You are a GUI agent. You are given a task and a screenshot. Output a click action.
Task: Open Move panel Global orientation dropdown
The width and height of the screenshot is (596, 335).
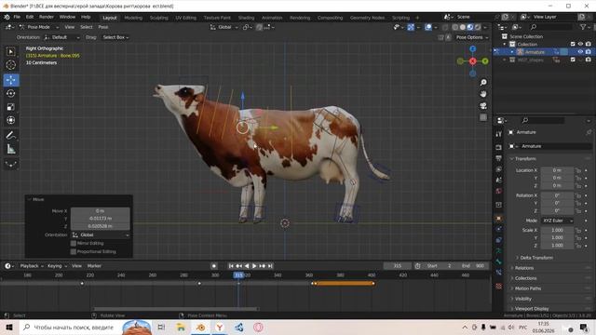pyautogui.click(x=101, y=234)
